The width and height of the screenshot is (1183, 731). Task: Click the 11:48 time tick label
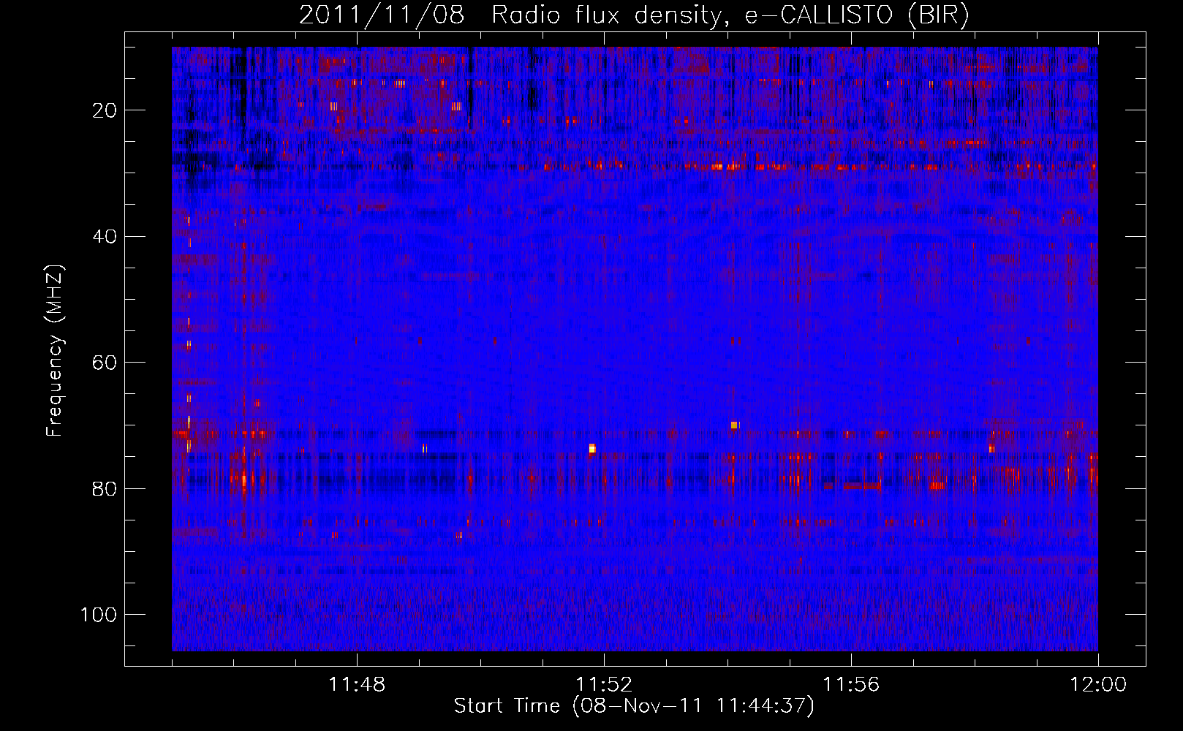[357, 685]
